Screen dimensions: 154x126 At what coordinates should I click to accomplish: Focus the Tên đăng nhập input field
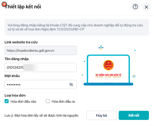(41, 67)
